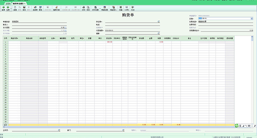Click the 前单 (previous document) arrow icon
Image resolution: width=257 pixels, height=138 pixels.
[3, 8]
